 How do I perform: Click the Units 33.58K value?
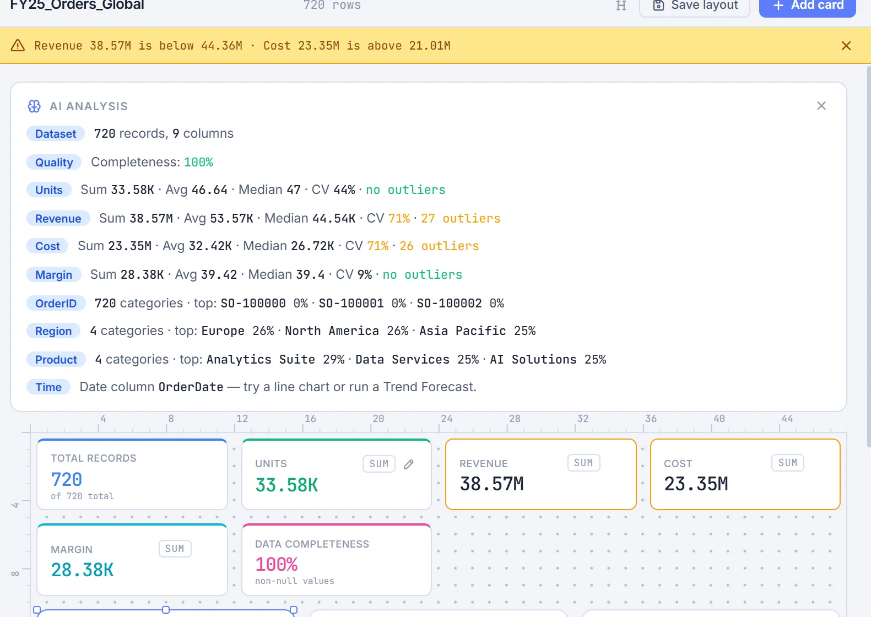[286, 485]
